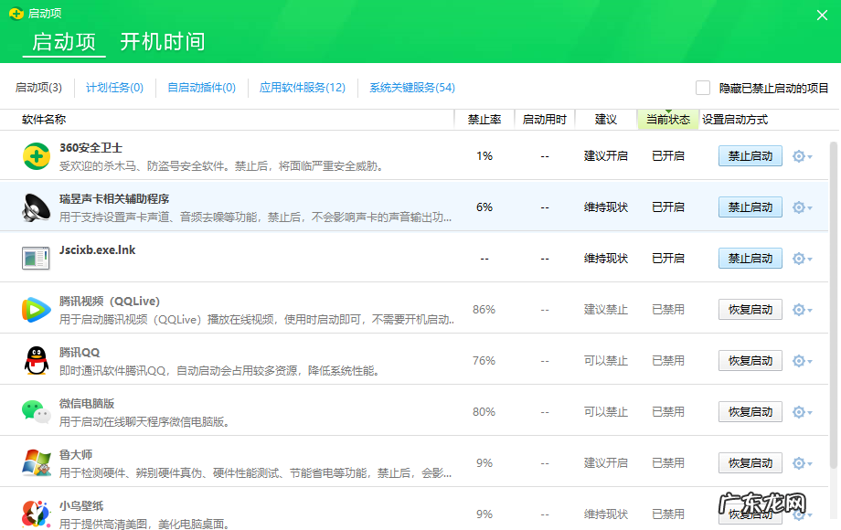Image resolution: width=841 pixels, height=530 pixels.
Task: Click the 360安全卫士 green shield icon
Action: point(35,155)
